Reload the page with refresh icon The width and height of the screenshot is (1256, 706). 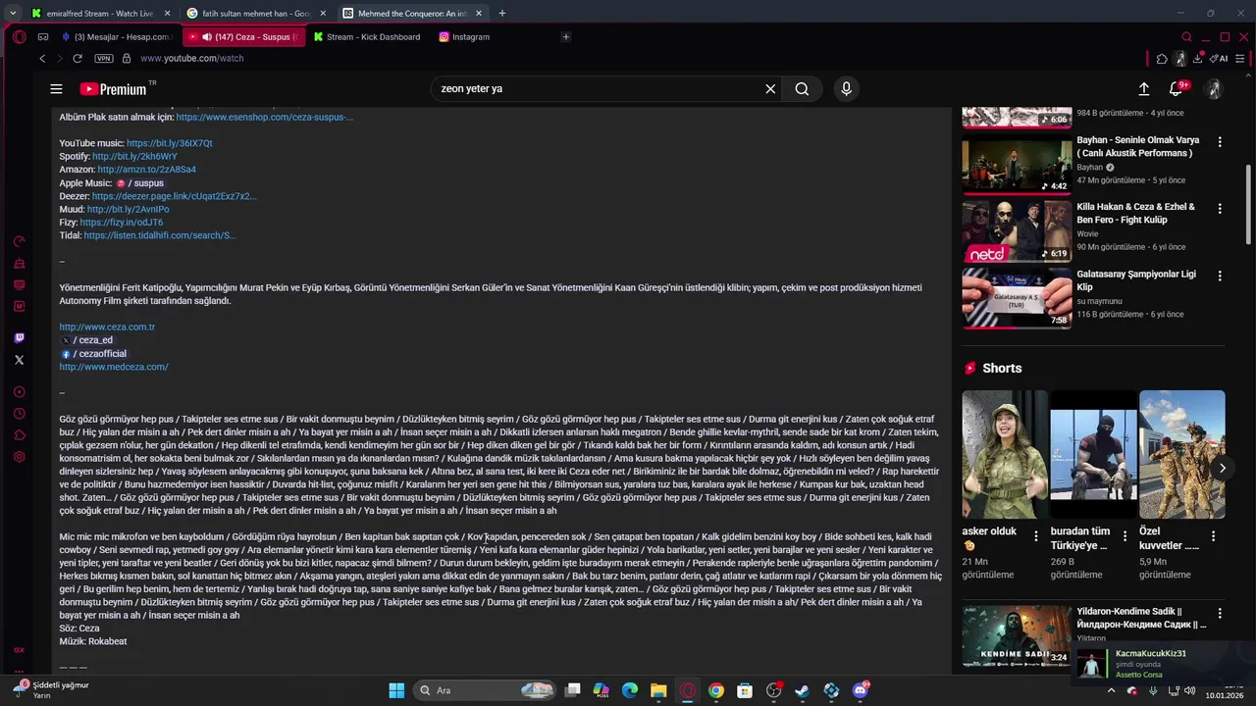(77, 59)
